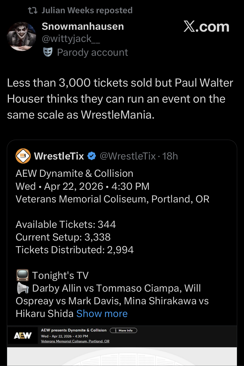The height and width of the screenshot is (366, 244).
Task: Tap the television emoji icon
Action: [22, 275]
